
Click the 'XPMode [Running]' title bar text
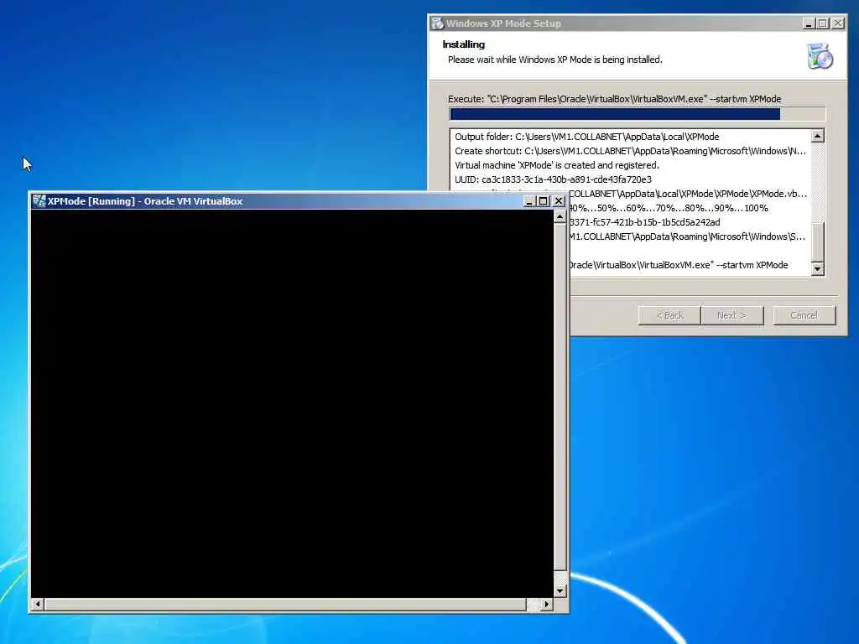click(x=145, y=201)
